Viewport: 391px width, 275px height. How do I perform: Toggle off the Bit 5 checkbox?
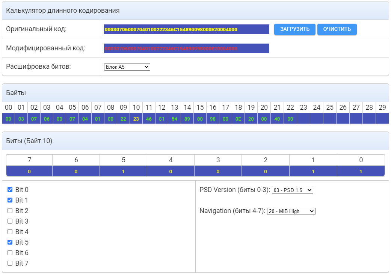click(10, 242)
